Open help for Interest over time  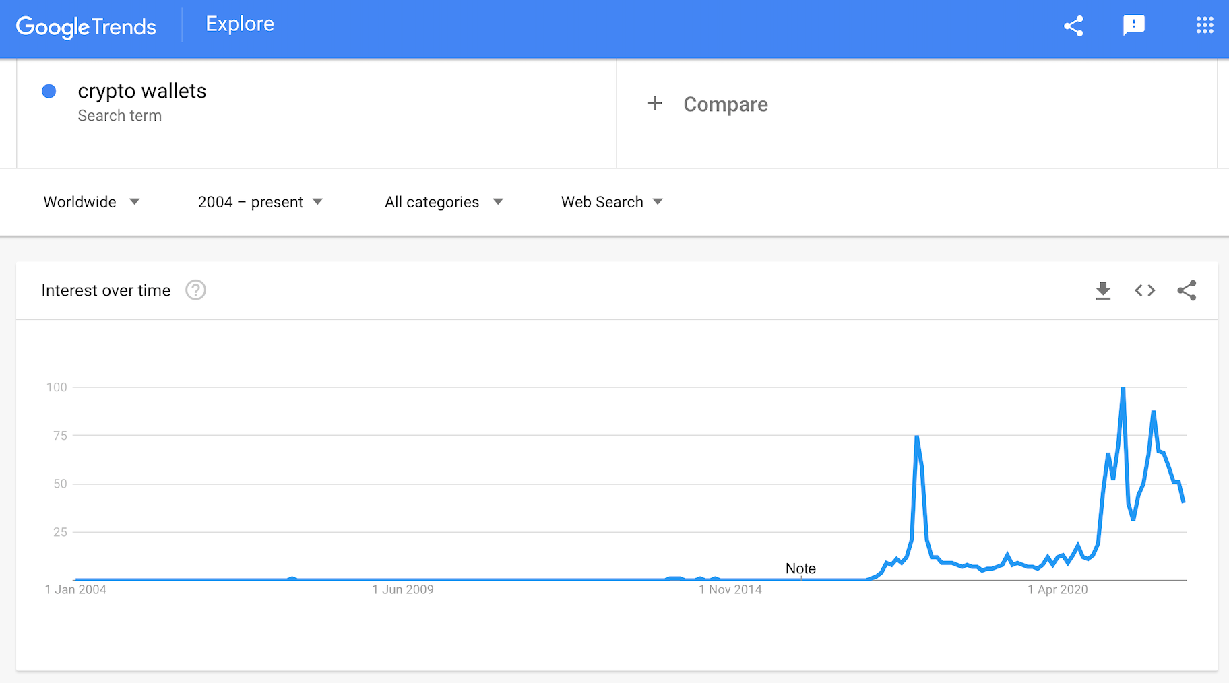click(195, 290)
